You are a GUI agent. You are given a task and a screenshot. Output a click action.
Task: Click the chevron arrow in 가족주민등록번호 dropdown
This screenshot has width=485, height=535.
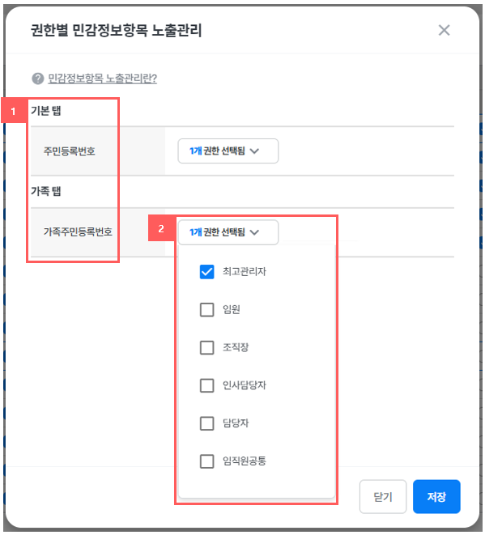coord(254,232)
